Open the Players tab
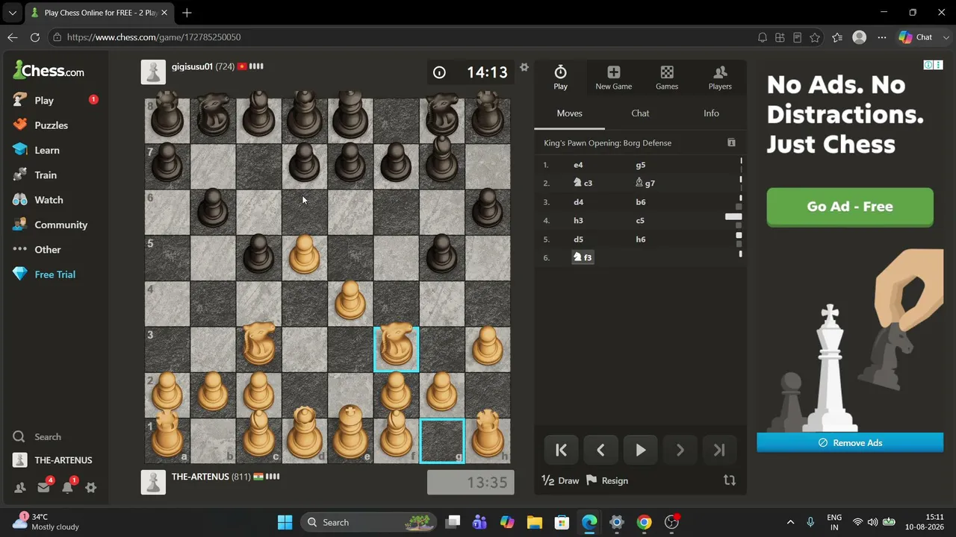 pos(720,78)
